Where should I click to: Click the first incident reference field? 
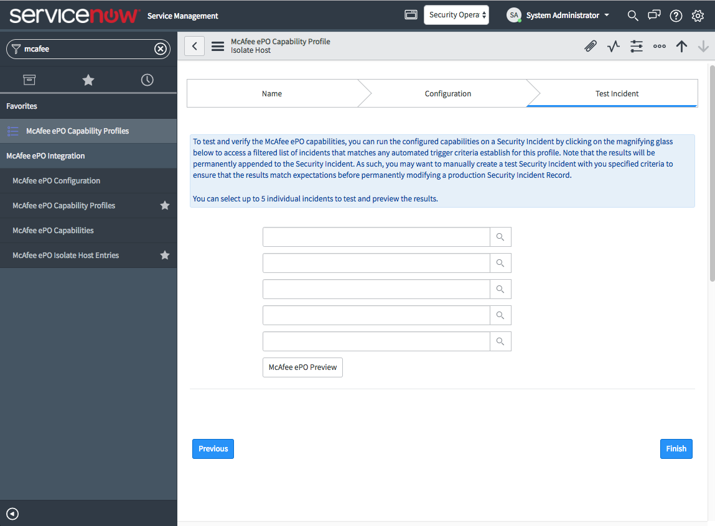(x=376, y=237)
